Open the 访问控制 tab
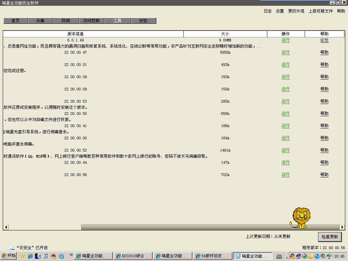 [91, 21]
